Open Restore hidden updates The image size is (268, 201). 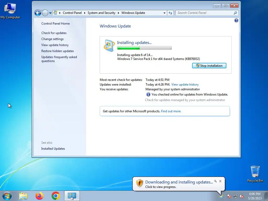tap(57, 51)
